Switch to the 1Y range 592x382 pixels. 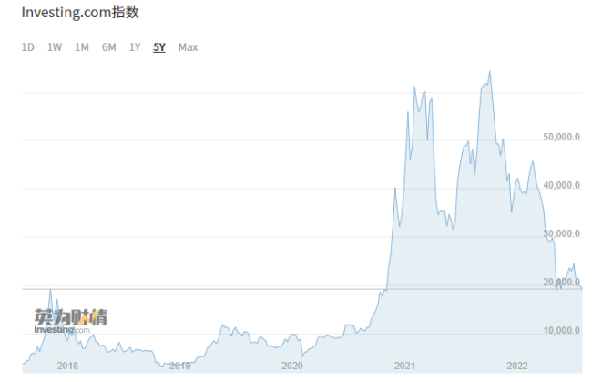(x=135, y=47)
